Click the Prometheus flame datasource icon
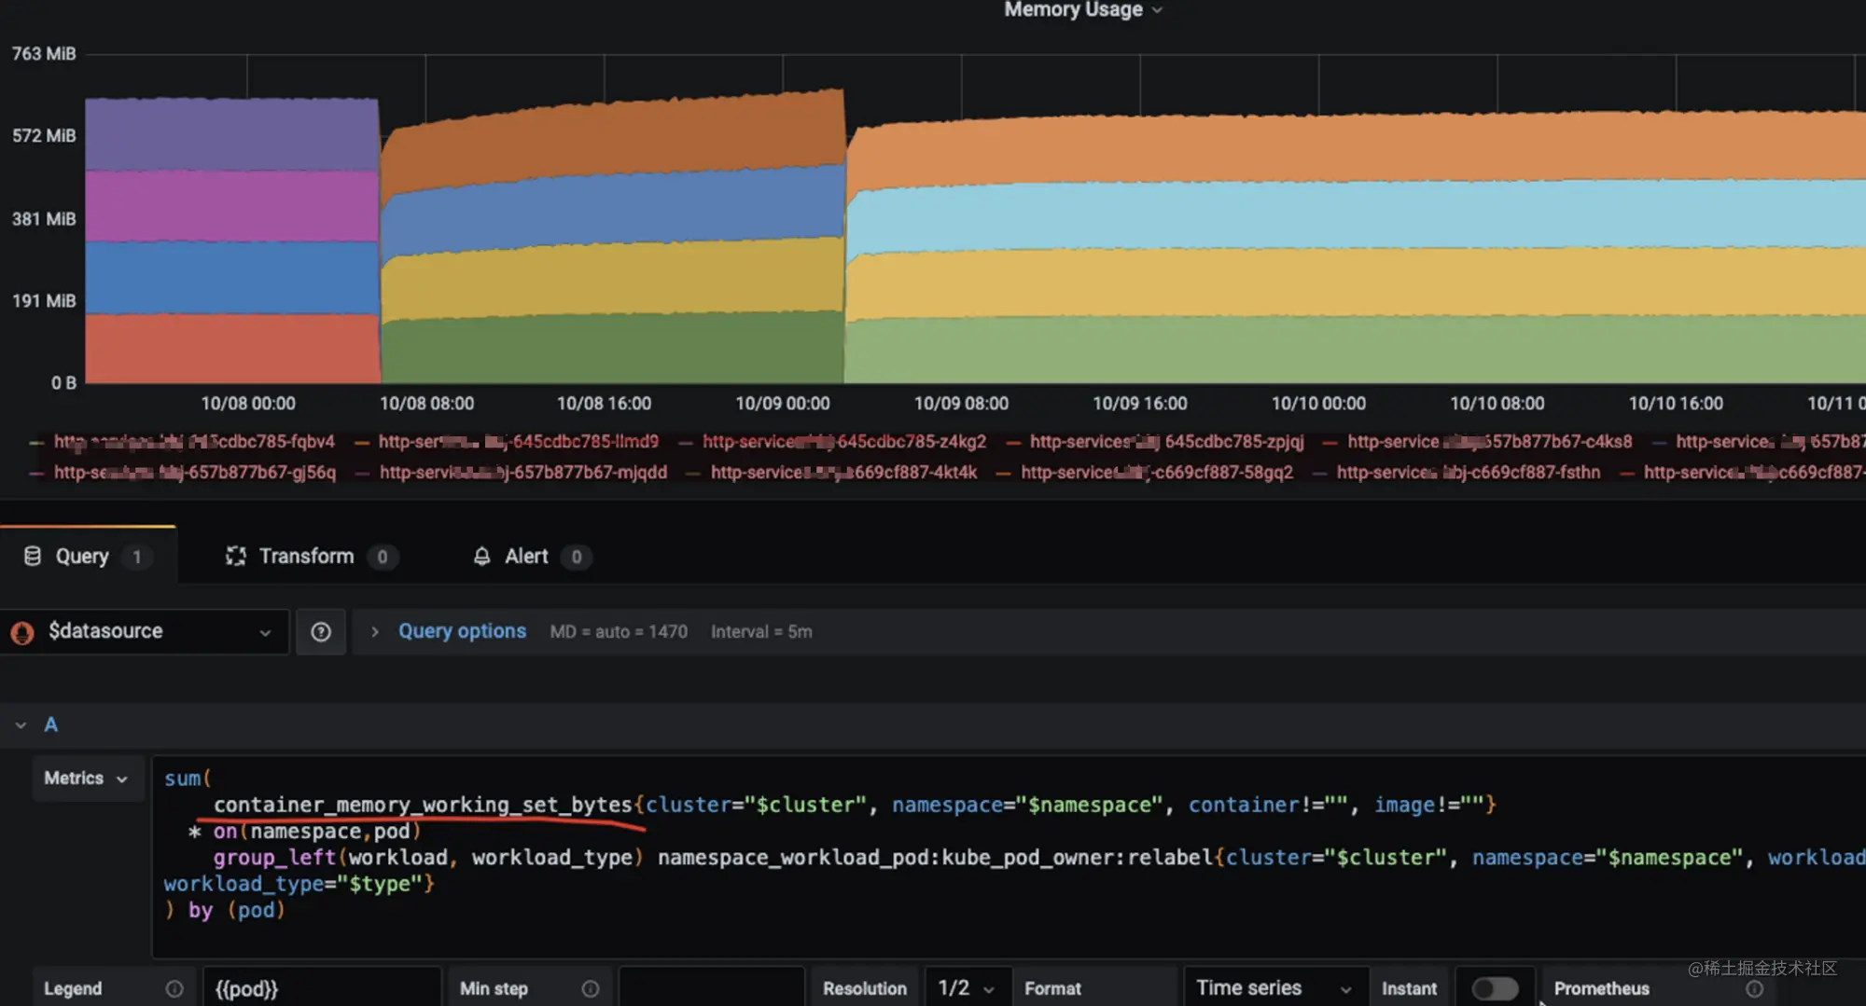The image size is (1866, 1006). pyautogui.click(x=22, y=633)
